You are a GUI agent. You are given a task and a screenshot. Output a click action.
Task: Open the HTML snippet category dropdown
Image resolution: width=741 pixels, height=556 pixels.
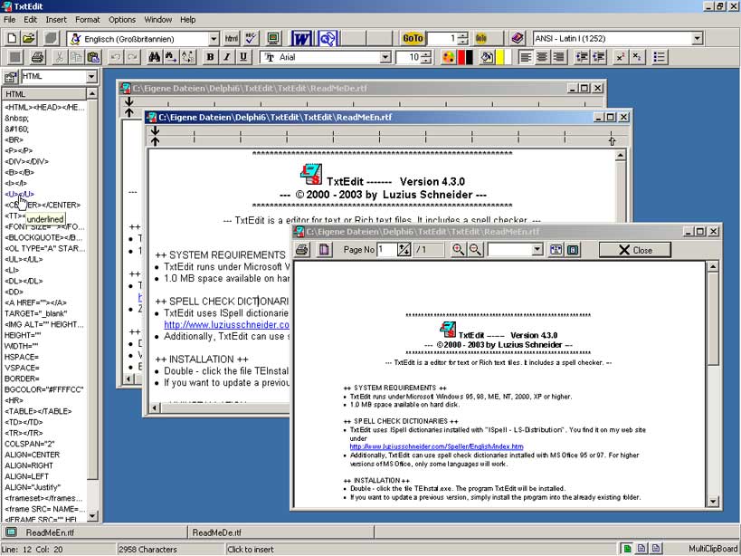click(91, 77)
